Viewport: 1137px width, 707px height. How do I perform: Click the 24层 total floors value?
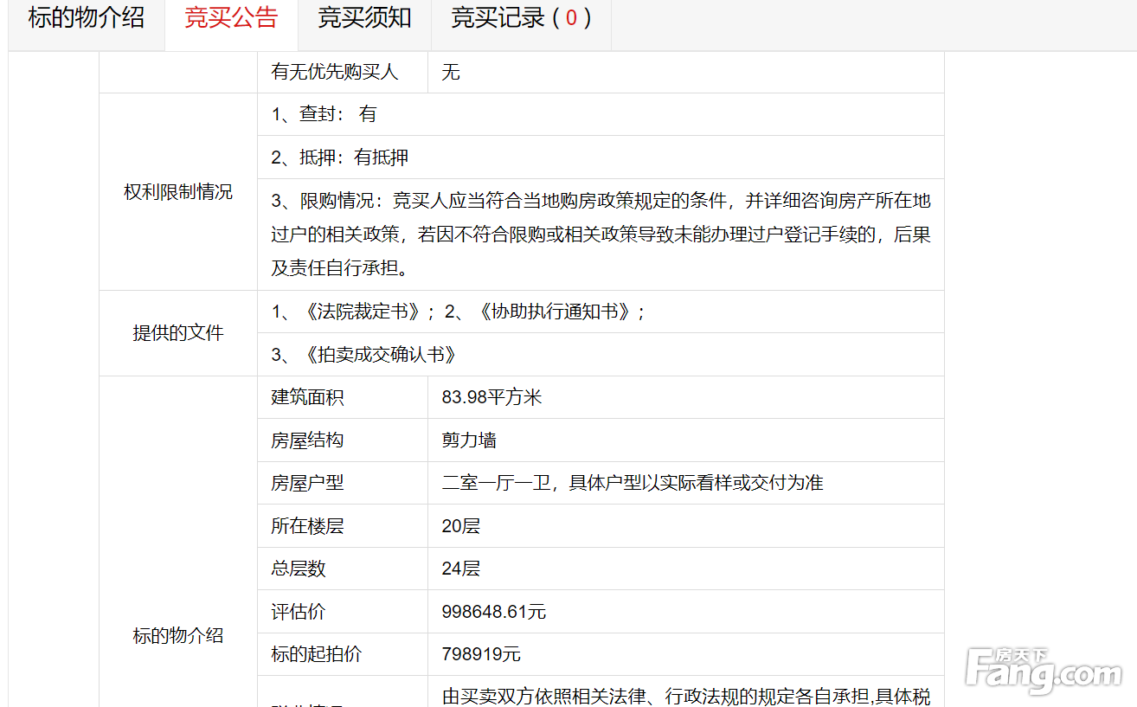pyautogui.click(x=460, y=569)
